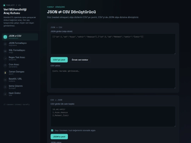Click the Hash Üretici hash icon
Screen dimensions: 191x143
point(5,94)
